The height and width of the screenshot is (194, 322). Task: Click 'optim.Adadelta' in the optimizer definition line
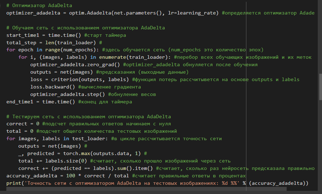tap(90, 13)
